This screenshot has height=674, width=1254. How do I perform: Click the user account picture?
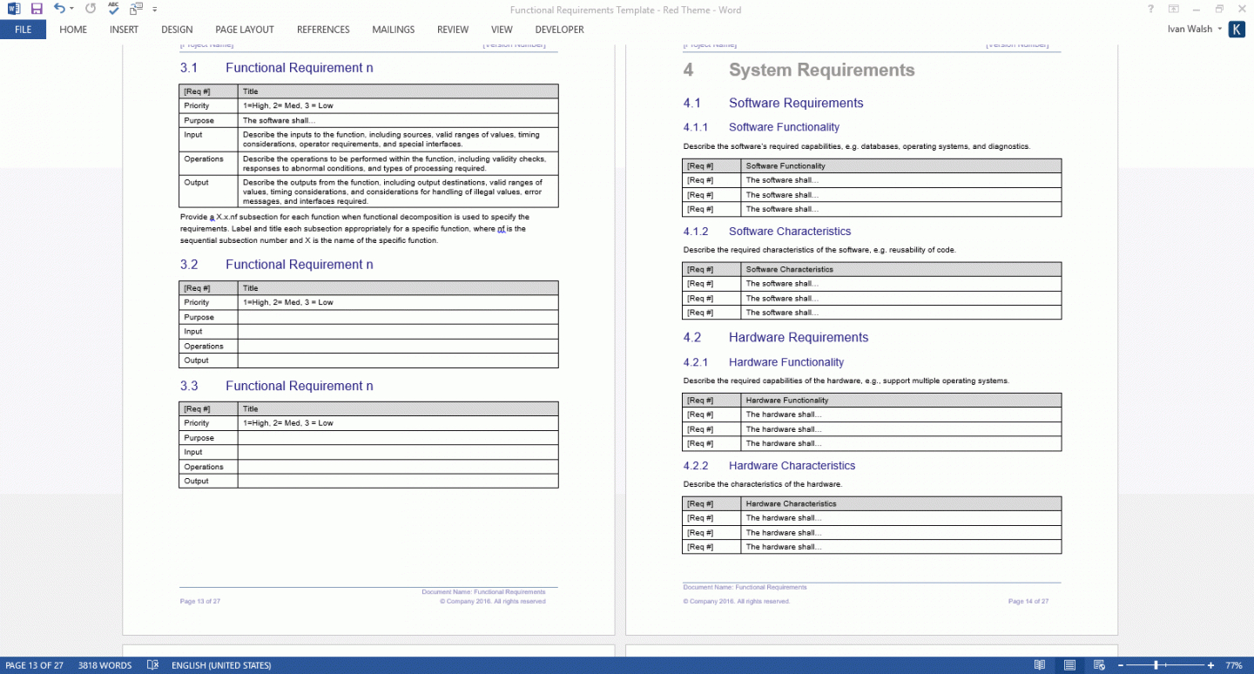1237,30
